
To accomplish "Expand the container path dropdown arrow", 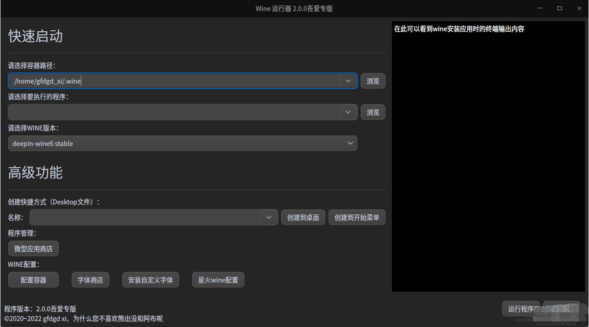I will [348, 81].
